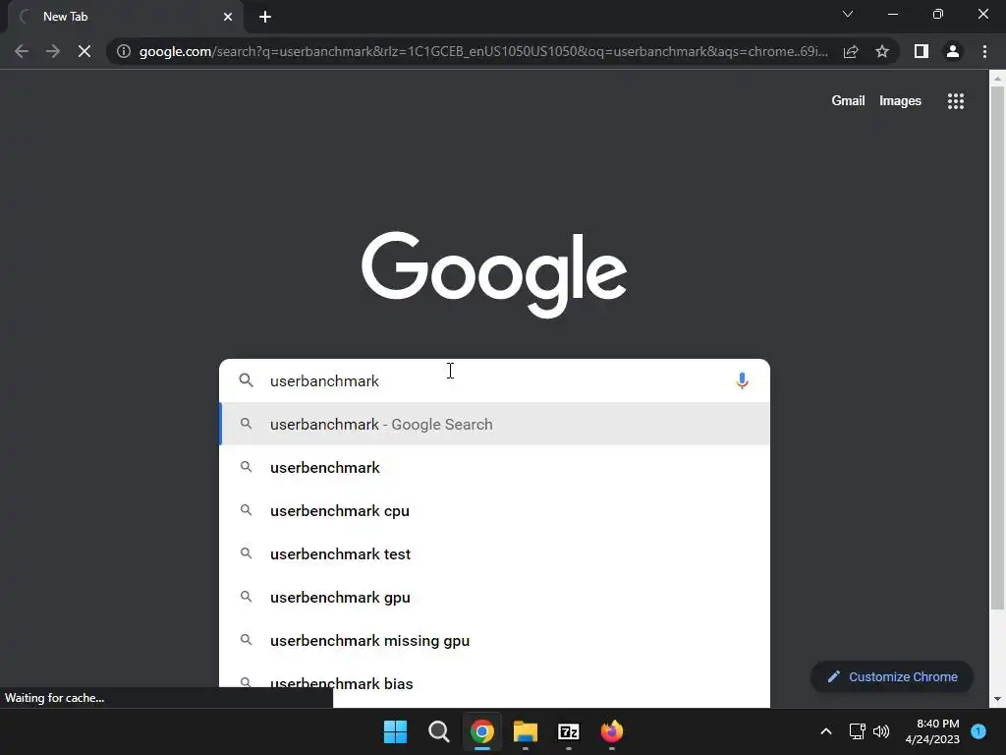Open the Google apps grid
This screenshot has width=1006, height=755.
956,101
